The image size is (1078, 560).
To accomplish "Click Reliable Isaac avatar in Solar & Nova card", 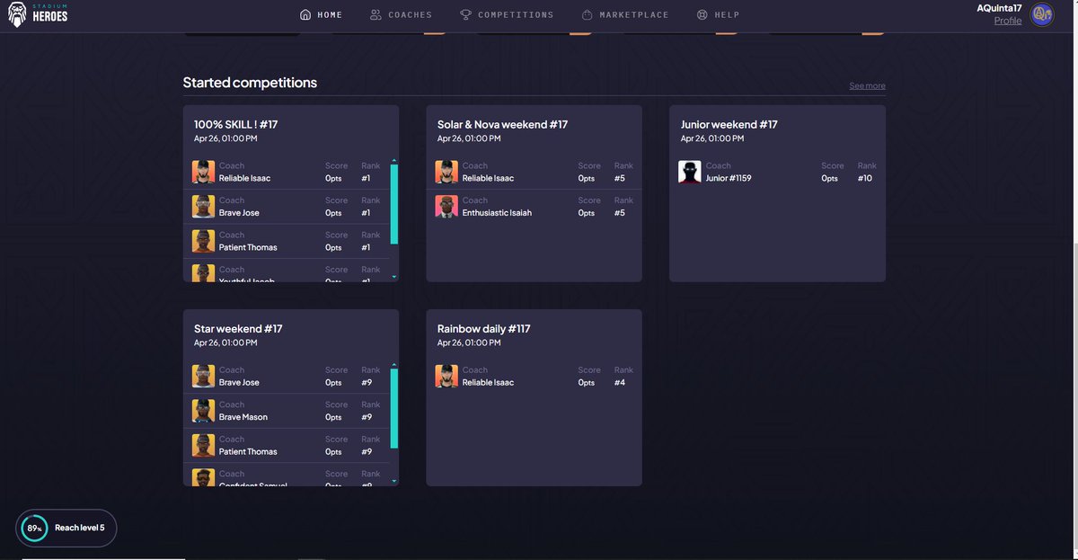I will [446, 172].
